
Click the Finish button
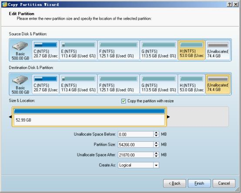pos(199,183)
